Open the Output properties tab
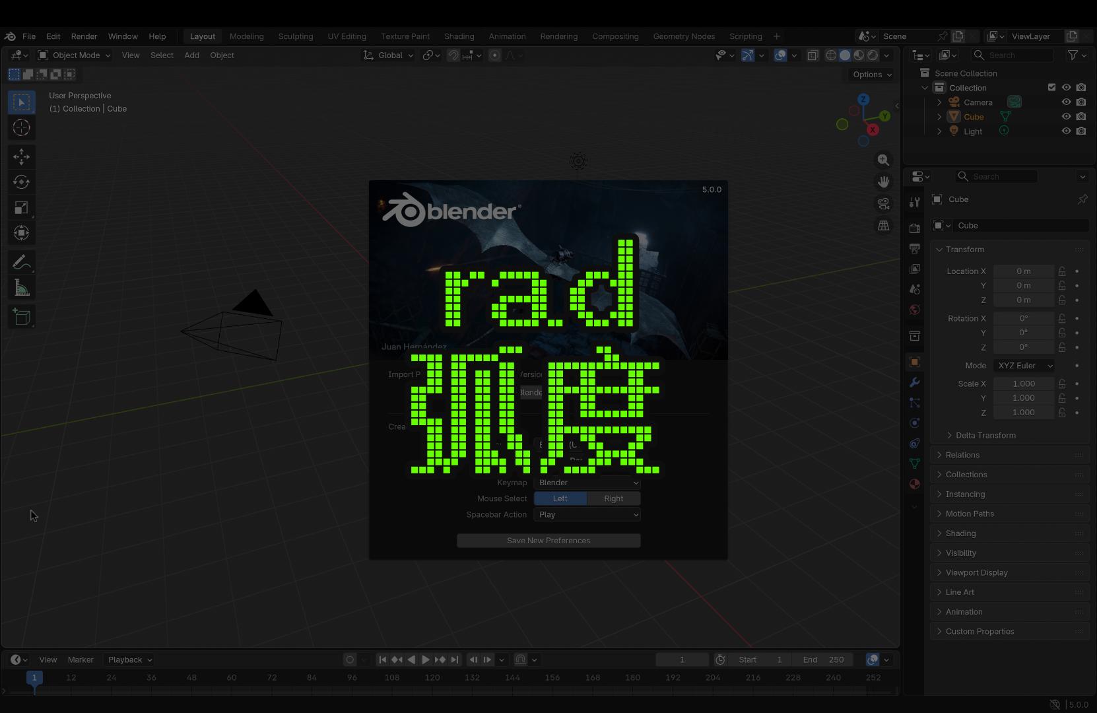Image resolution: width=1097 pixels, height=713 pixels. click(x=914, y=248)
